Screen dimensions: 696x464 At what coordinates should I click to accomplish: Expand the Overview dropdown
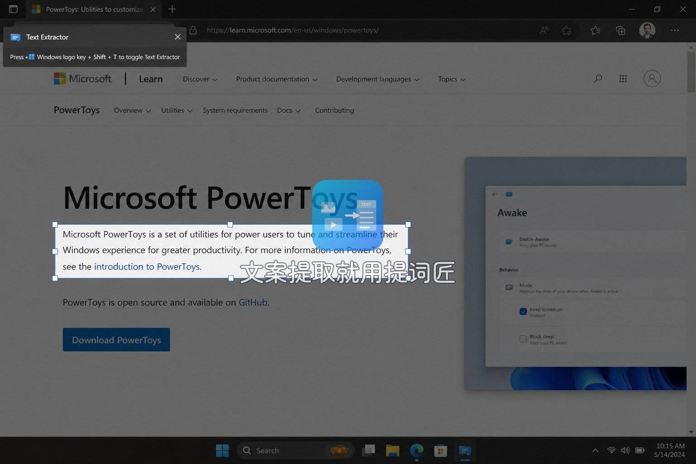[x=132, y=110]
